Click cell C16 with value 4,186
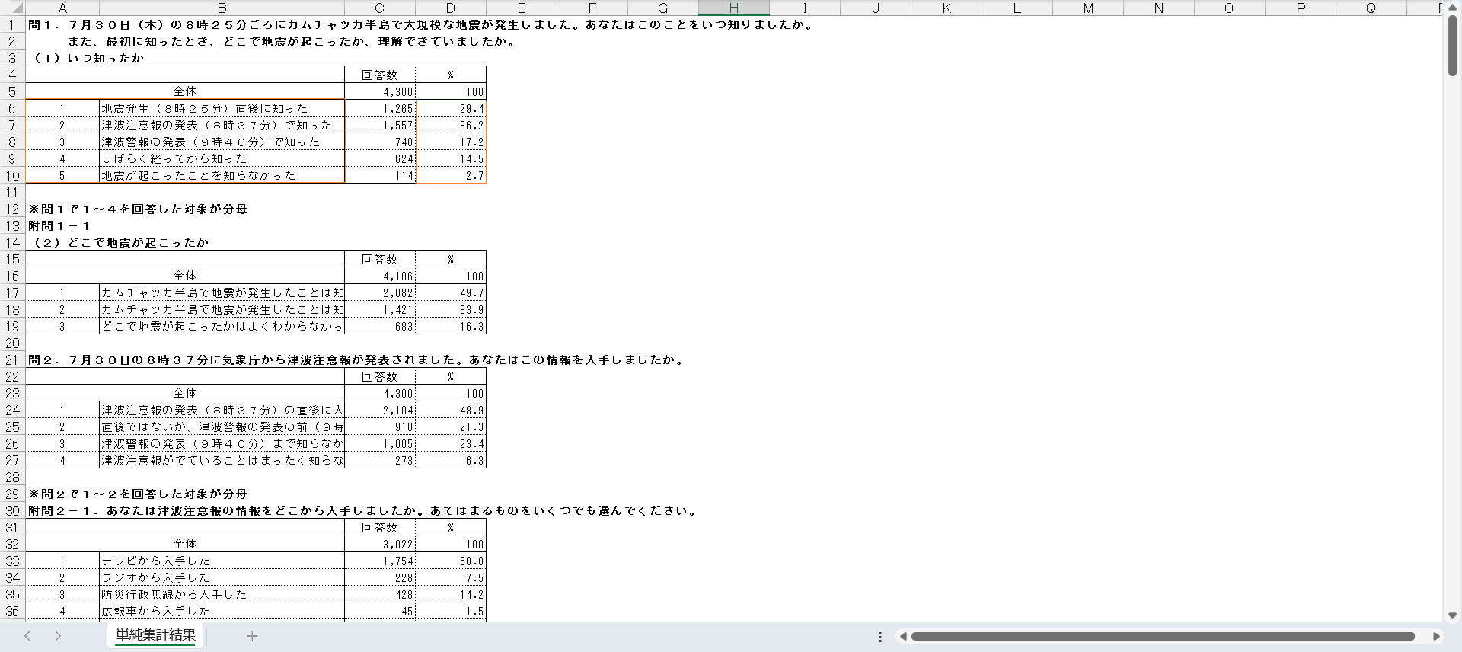1462x652 pixels. pos(380,276)
